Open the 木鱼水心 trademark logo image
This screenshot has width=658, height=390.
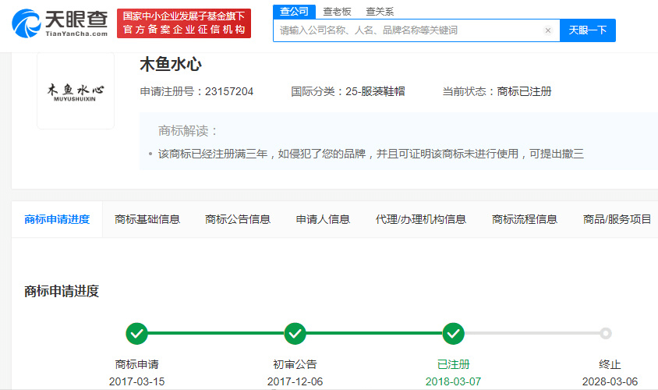[x=76, y=90]
